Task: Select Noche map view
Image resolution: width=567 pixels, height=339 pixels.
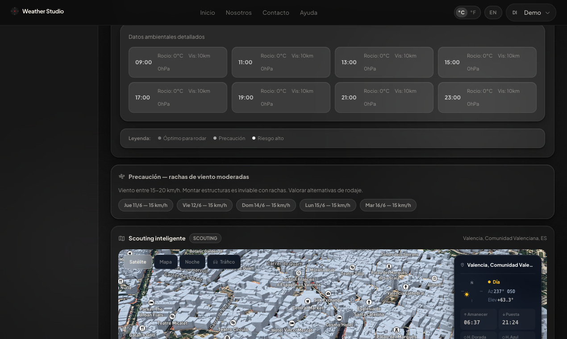Action: pos(192,262)
